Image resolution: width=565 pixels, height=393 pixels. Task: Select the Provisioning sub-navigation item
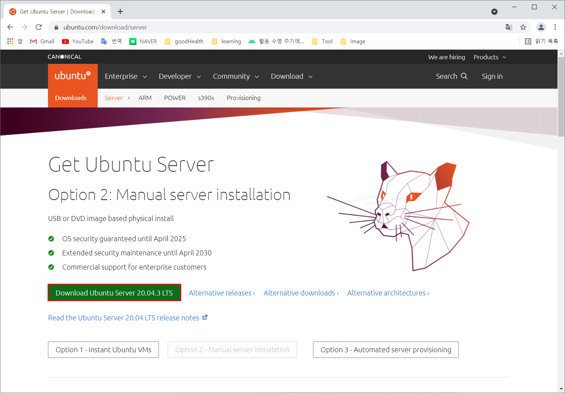click(244, 98)
